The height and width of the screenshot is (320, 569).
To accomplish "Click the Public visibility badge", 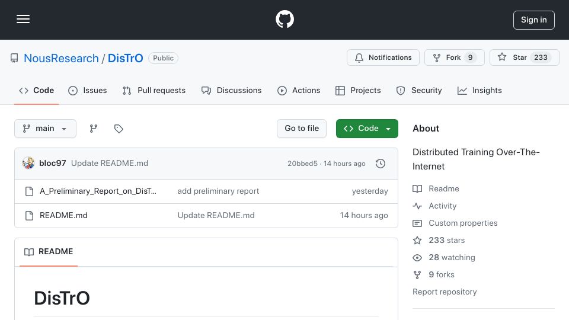I will [x=163, y=58].
